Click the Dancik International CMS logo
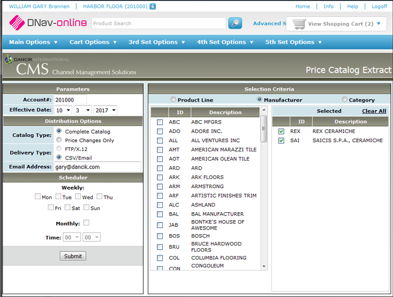 click(36, 65)
